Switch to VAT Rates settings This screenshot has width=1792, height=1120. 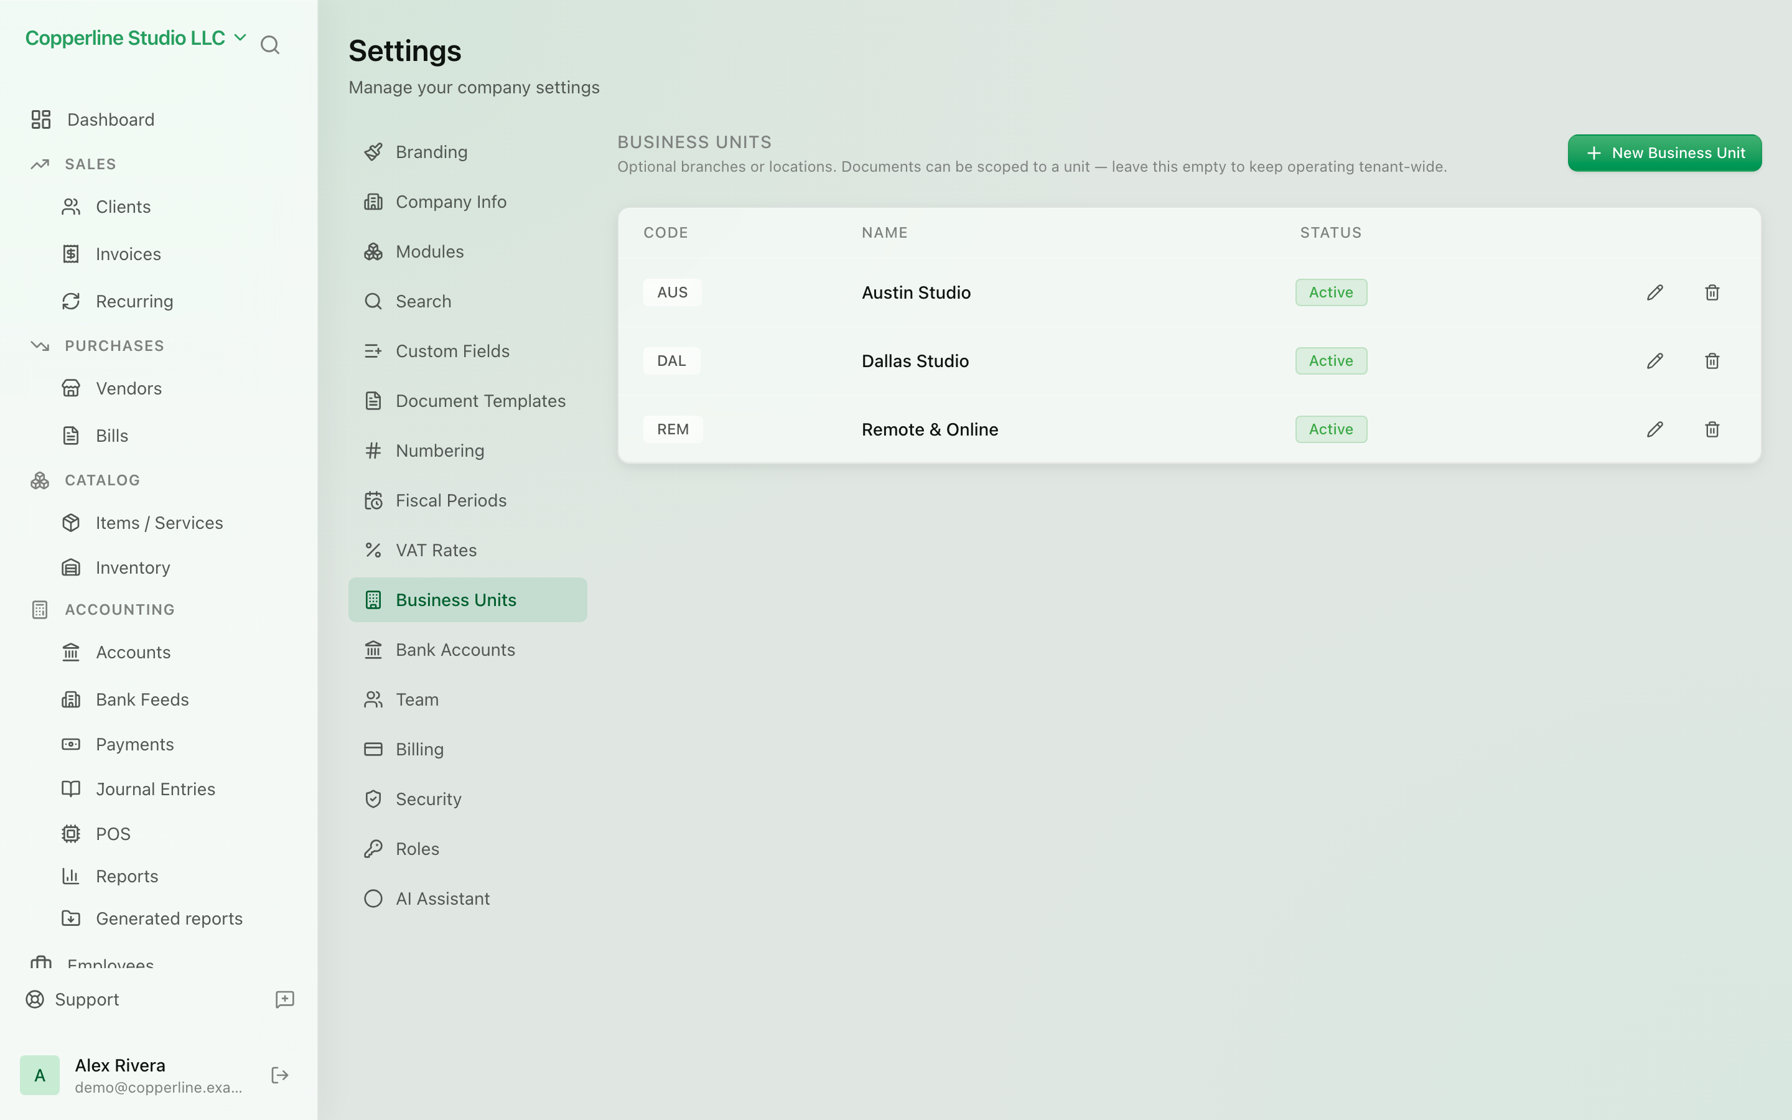click(467, 551)
